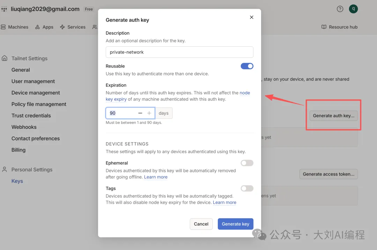Open the Machines tab
377x250 pixels.
[15, 27]
